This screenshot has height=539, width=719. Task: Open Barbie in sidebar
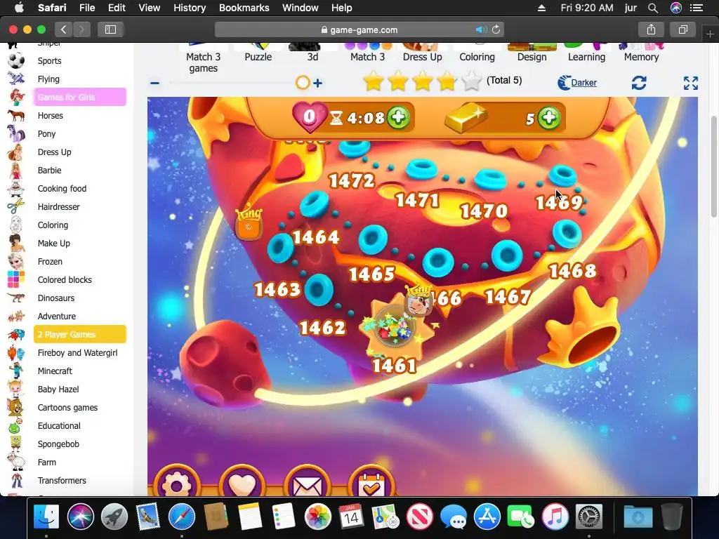(x=50, y=170)
